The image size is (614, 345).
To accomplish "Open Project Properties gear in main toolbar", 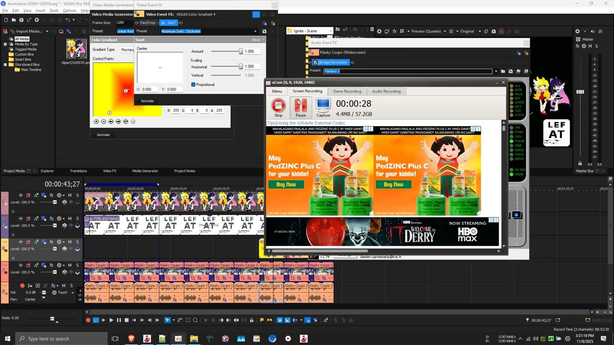I will (x=36, y=20).
